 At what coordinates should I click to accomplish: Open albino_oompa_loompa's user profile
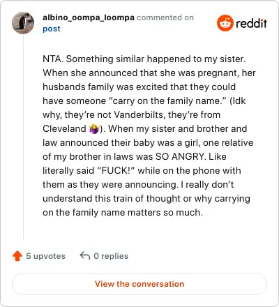coord(89,17)
